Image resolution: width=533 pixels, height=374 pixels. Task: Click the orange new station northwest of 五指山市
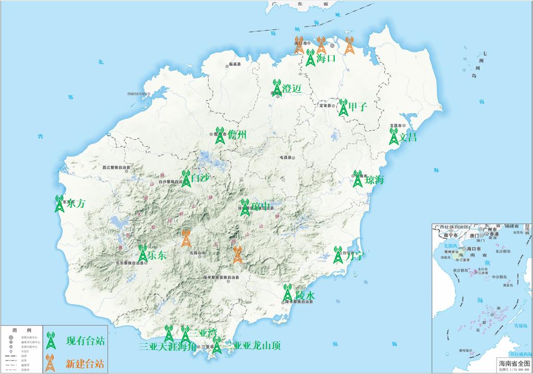click(x=186, y=238)
